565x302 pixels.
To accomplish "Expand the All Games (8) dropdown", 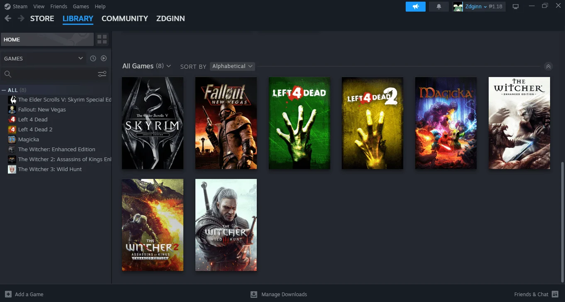I will pos(147,66).
